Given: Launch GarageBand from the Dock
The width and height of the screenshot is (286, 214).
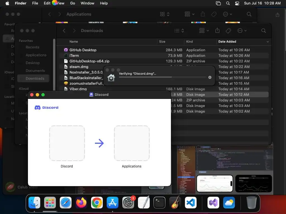Looking at the screenshot, I should (x=175, y=203).
